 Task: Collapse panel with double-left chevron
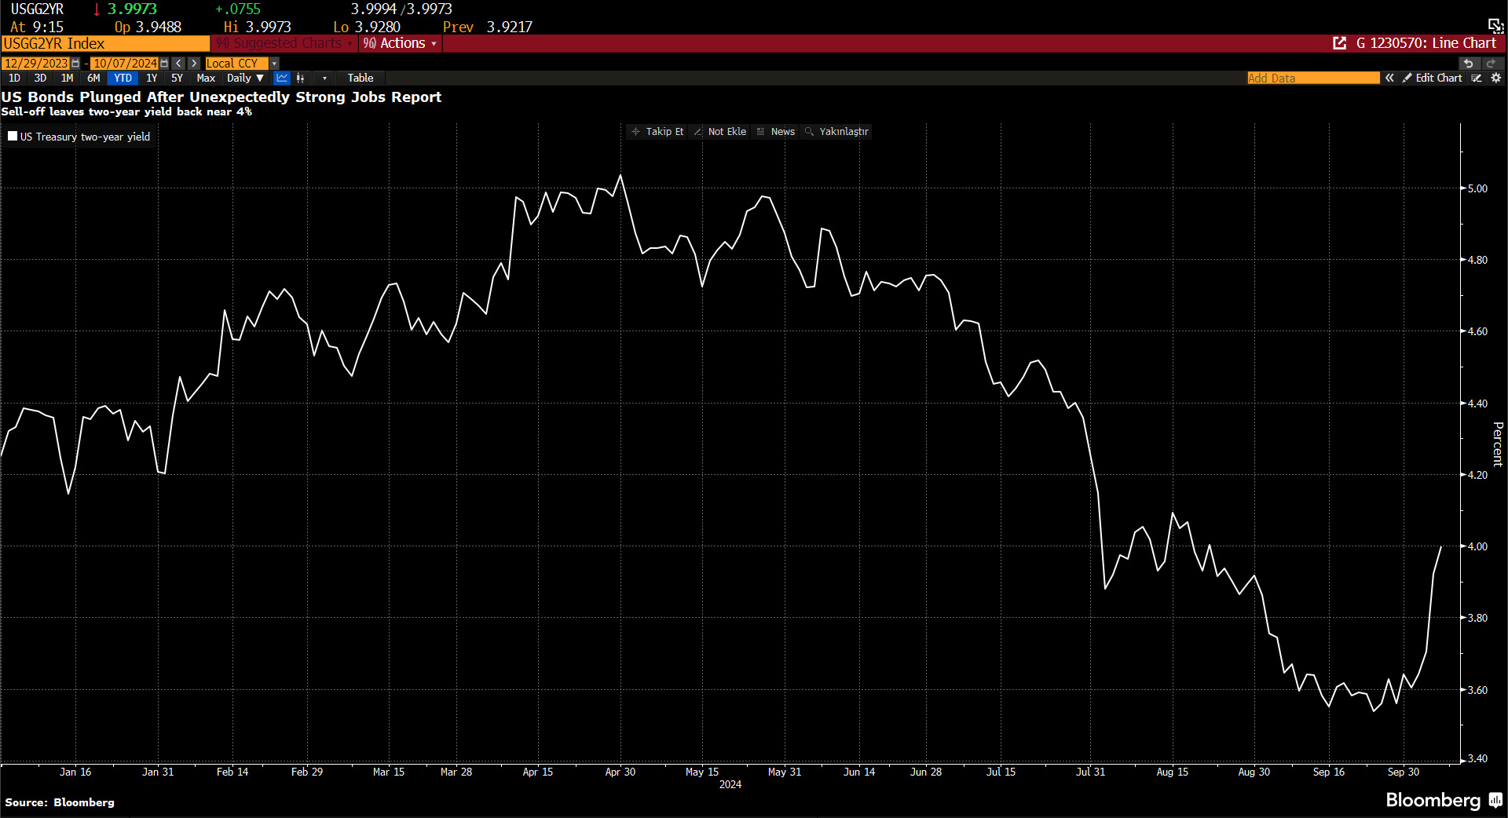pos(1389,78)
